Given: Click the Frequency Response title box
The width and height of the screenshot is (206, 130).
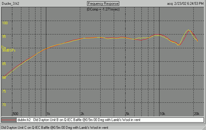Looking at the screenshot, I should [x=103, y=4].
